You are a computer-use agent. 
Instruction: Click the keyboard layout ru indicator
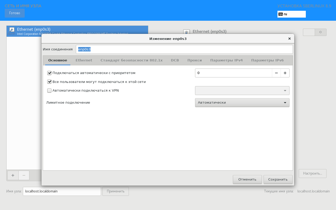291,14
